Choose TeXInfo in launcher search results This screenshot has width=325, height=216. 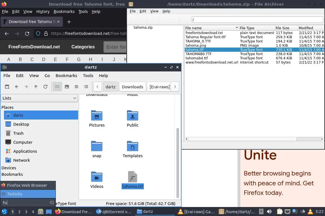pyautogui.click(x=28, y=194)
